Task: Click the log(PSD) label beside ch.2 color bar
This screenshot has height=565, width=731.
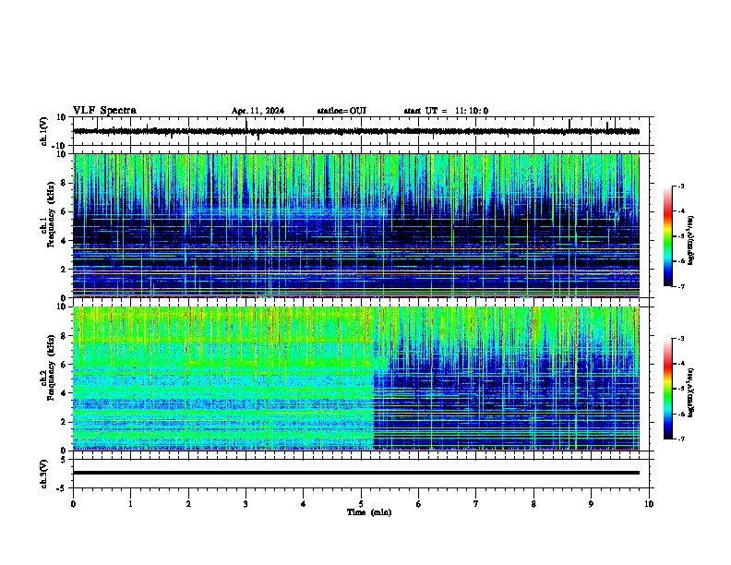Action: (690, 392)
